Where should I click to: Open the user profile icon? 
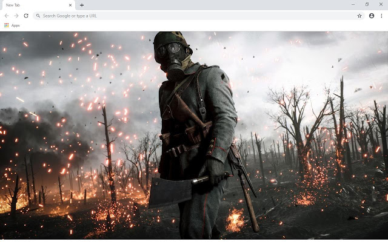pos(372,16)
